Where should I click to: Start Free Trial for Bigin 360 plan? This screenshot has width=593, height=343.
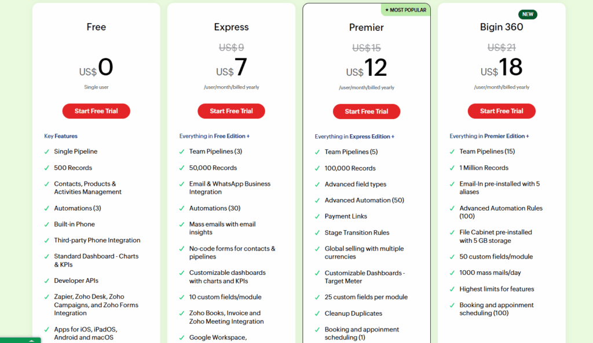(502, 111)
